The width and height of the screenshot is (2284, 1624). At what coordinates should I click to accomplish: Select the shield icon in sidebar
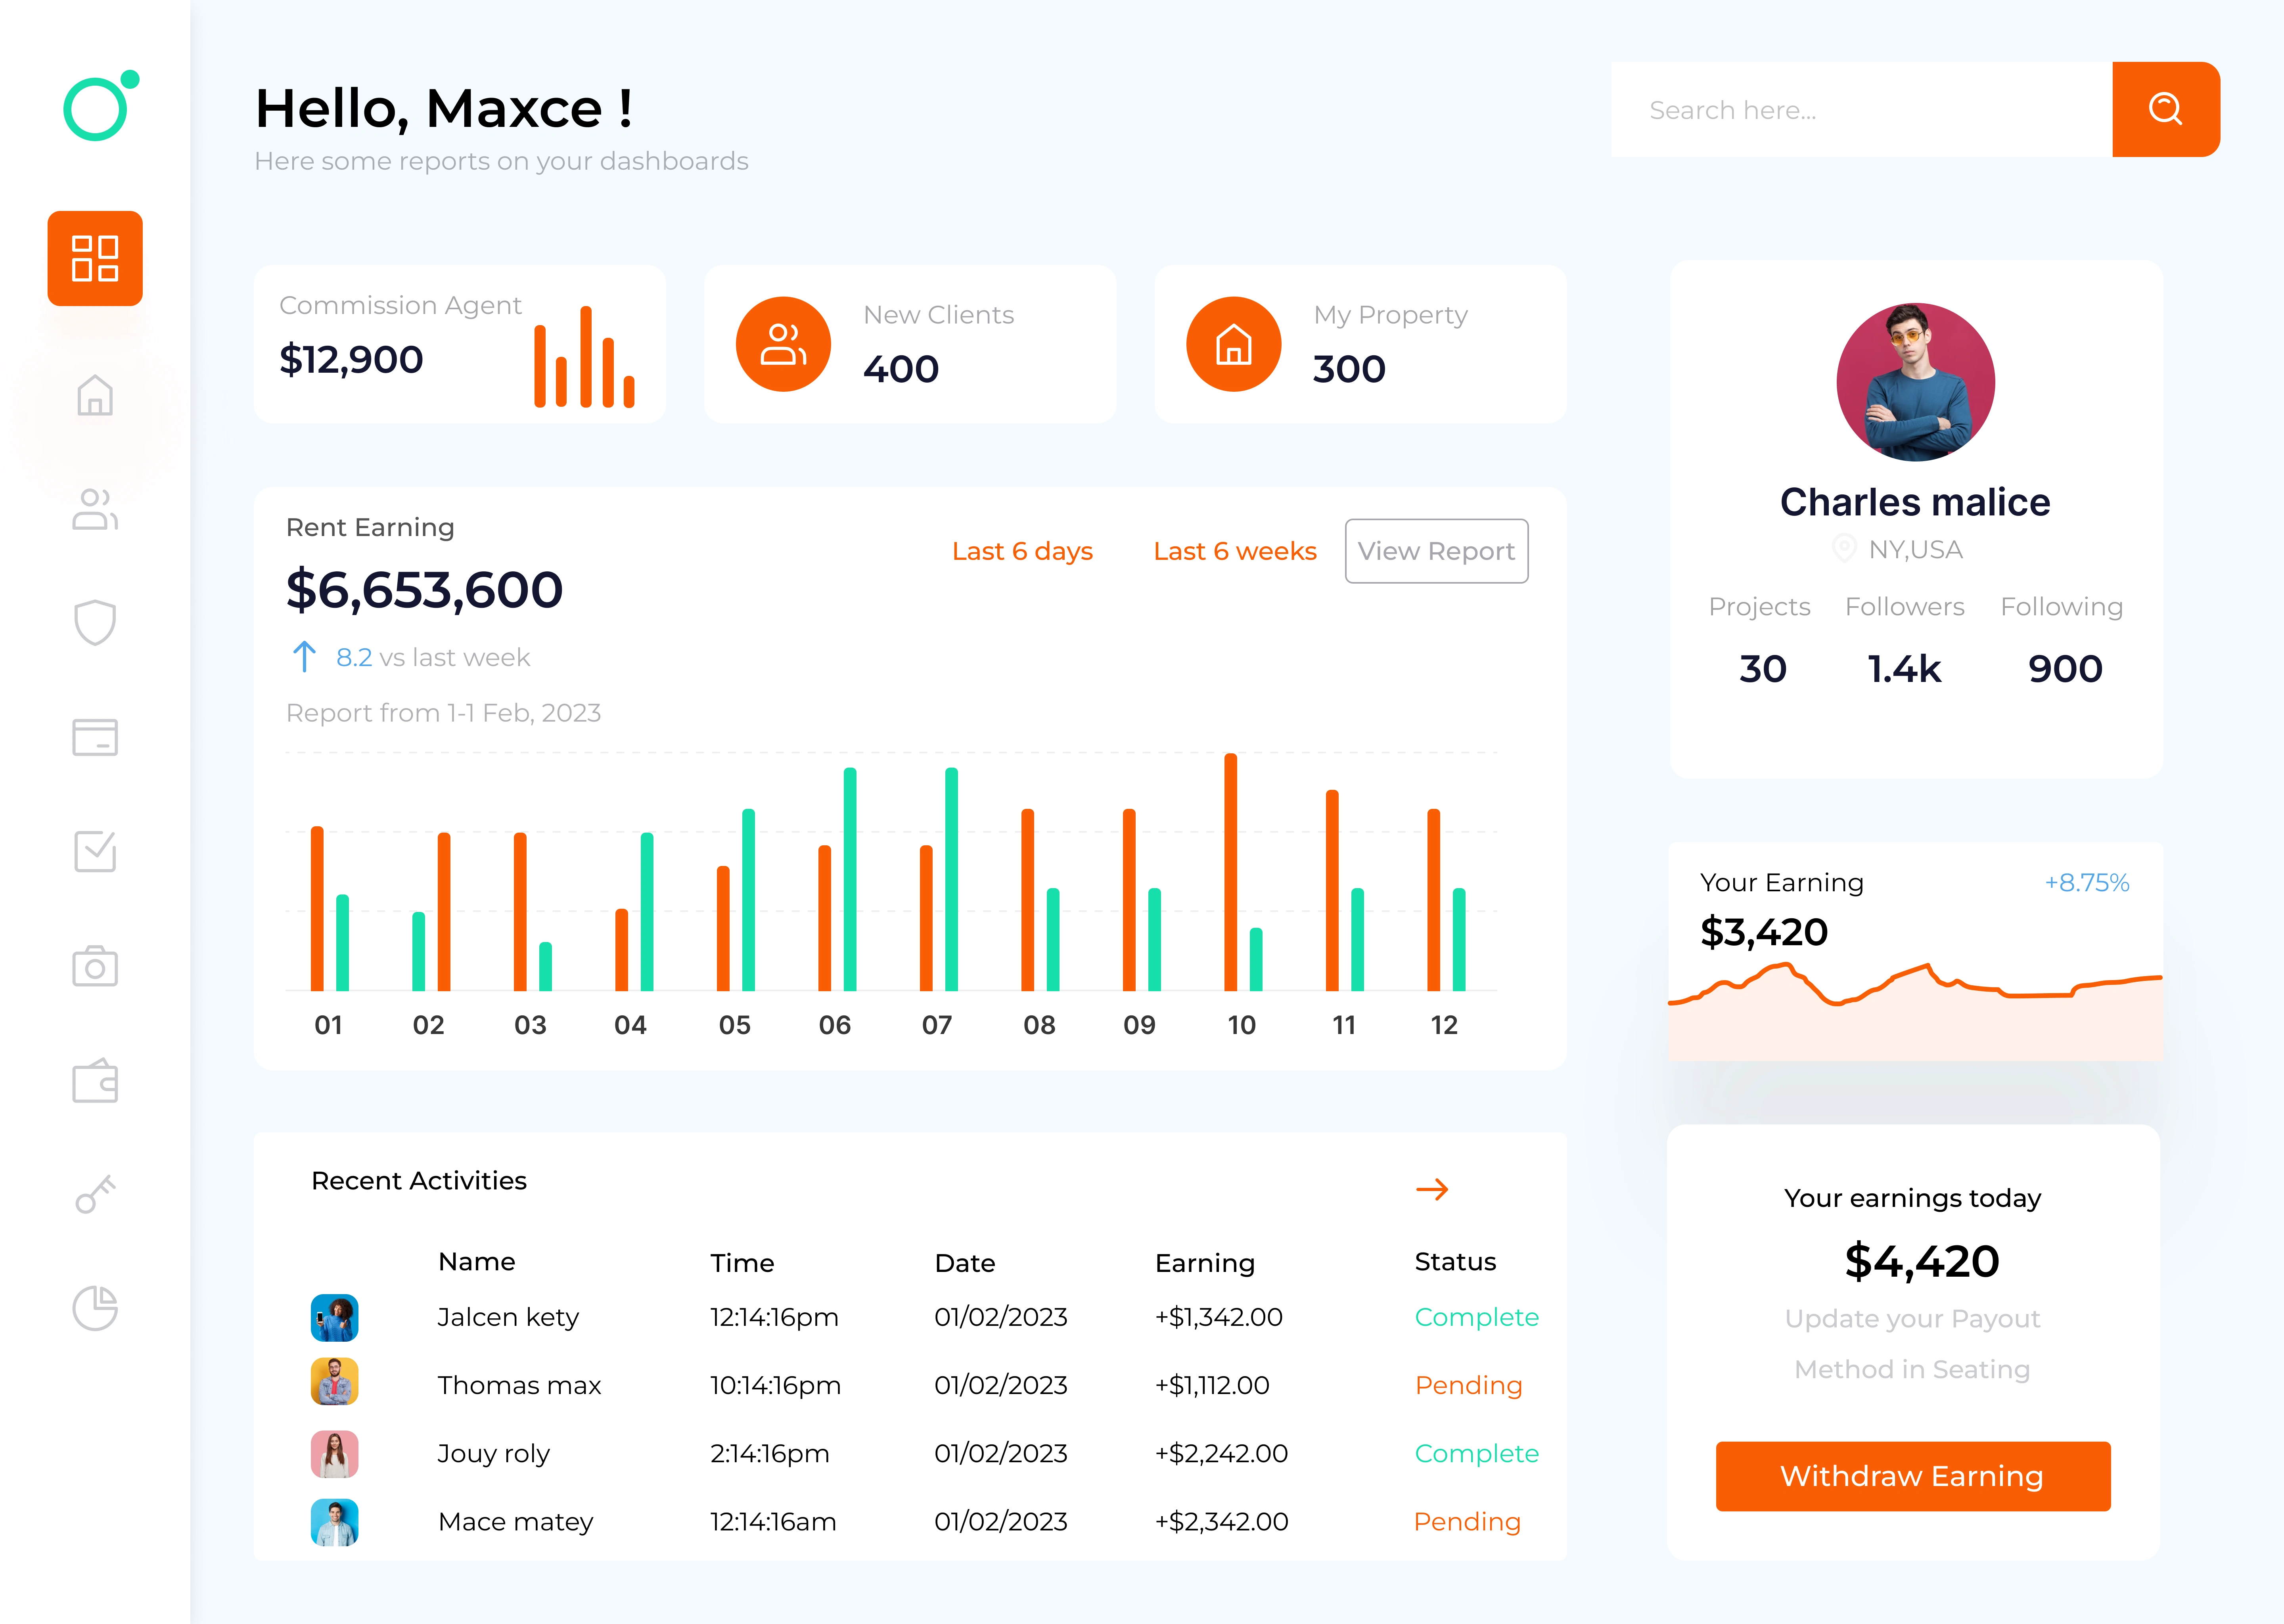(x=95, y=622)
